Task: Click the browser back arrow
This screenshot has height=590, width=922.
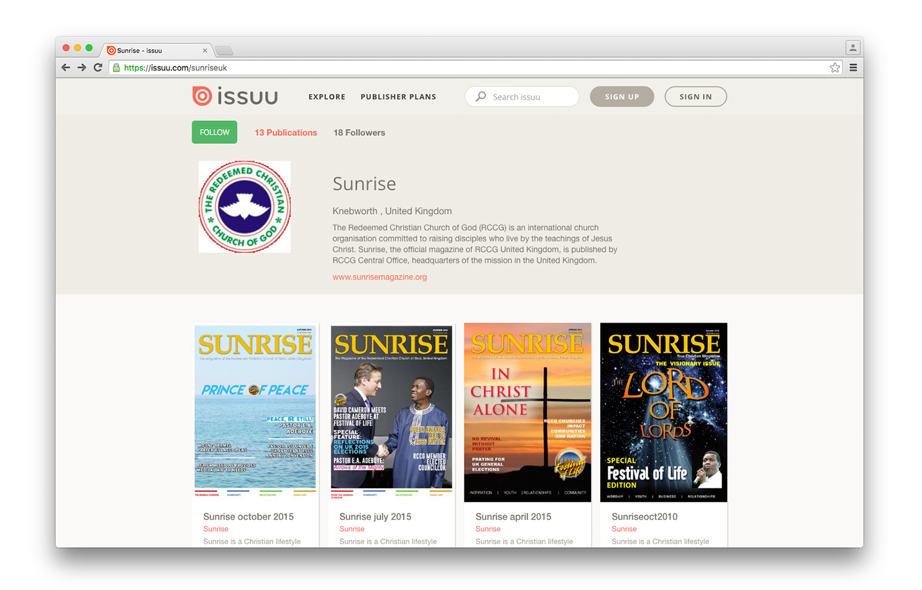Action: click(66, 68)
